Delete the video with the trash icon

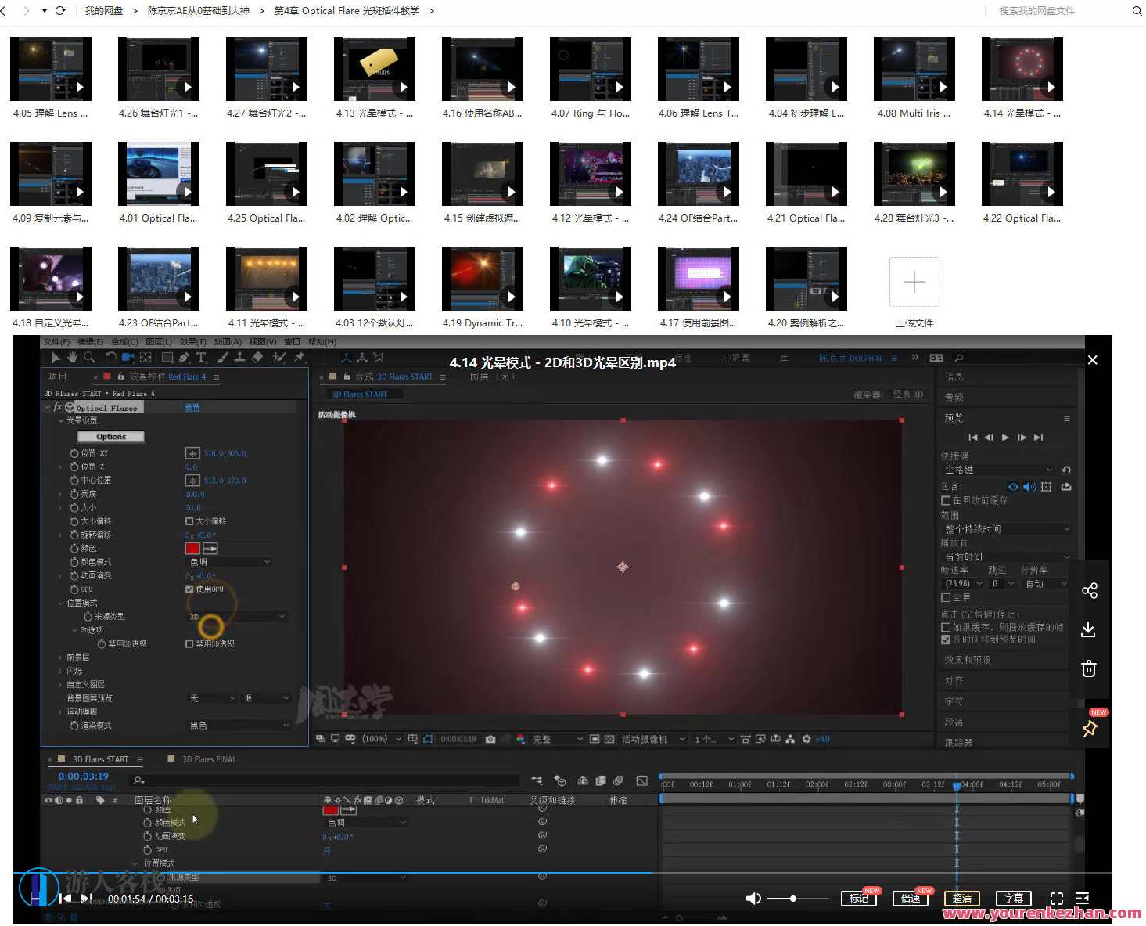point(1088,668)
